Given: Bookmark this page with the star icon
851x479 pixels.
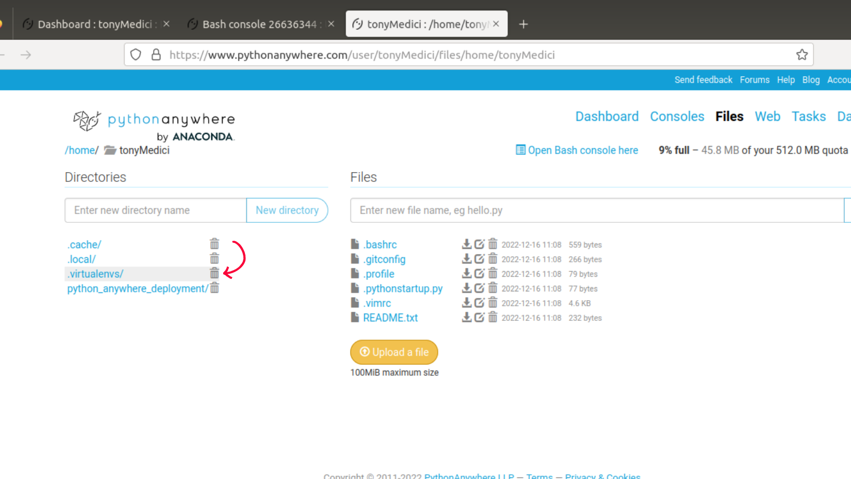Looking at the screenshot, I should (802, 54).
